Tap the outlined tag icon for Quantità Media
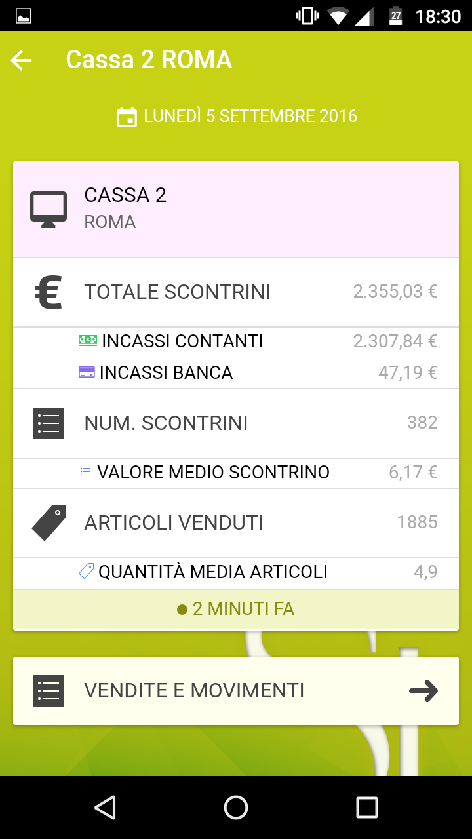Image resolution: width=472 pixels, height=839 pixels. [86, 572]
